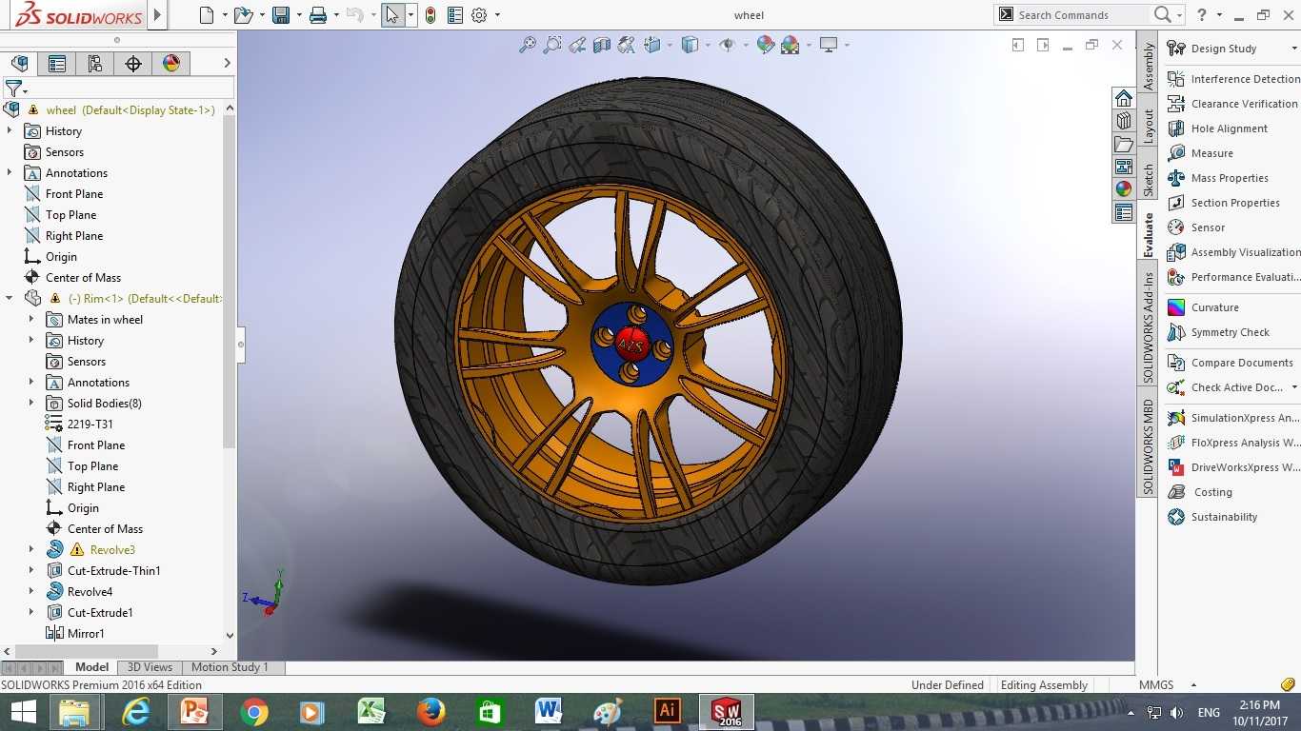Image resolution: width=1301 pixels, height=731 pixels.
Task: Click Clearance Verification
Action: click(1232, 104)
